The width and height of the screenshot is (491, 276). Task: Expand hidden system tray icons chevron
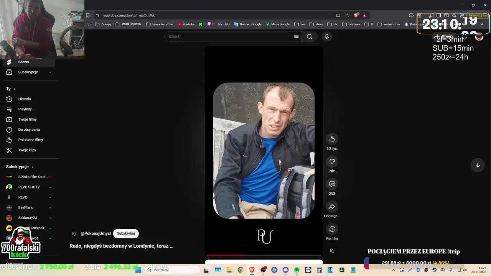point(394,270)
